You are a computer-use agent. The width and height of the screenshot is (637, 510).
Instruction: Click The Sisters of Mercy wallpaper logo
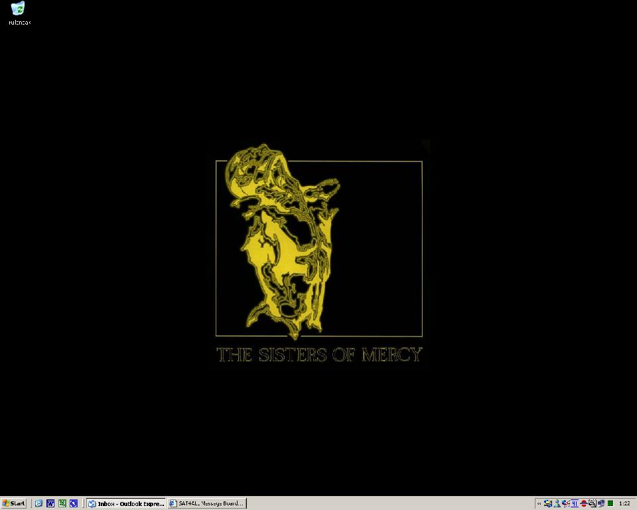tap(319, 253)
